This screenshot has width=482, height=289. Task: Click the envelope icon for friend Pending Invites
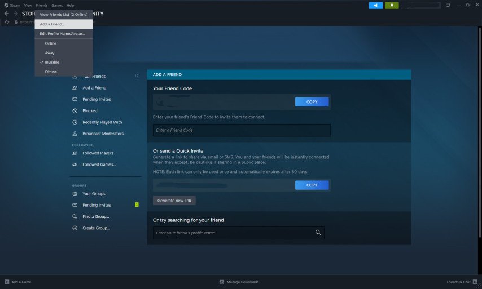pos(75,99)
